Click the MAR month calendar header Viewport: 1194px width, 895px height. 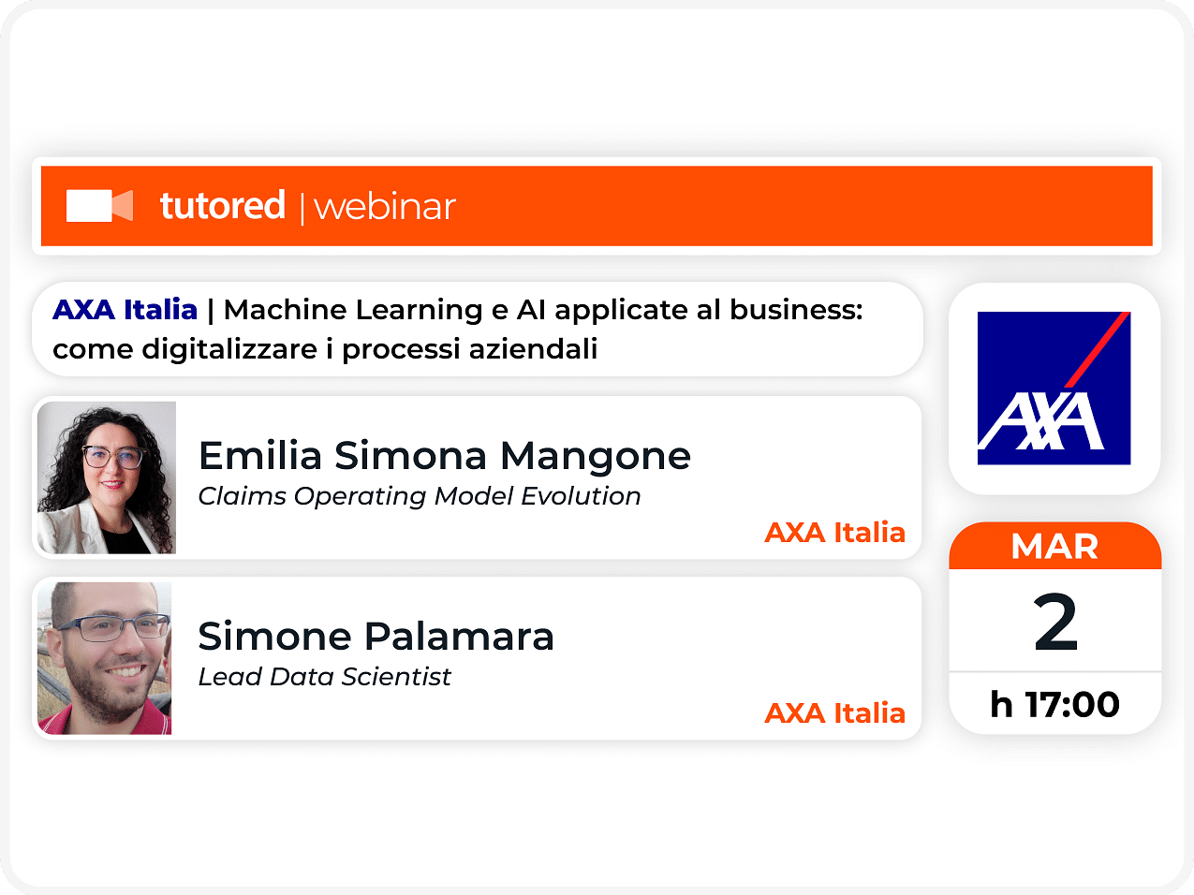(1055, 546)
